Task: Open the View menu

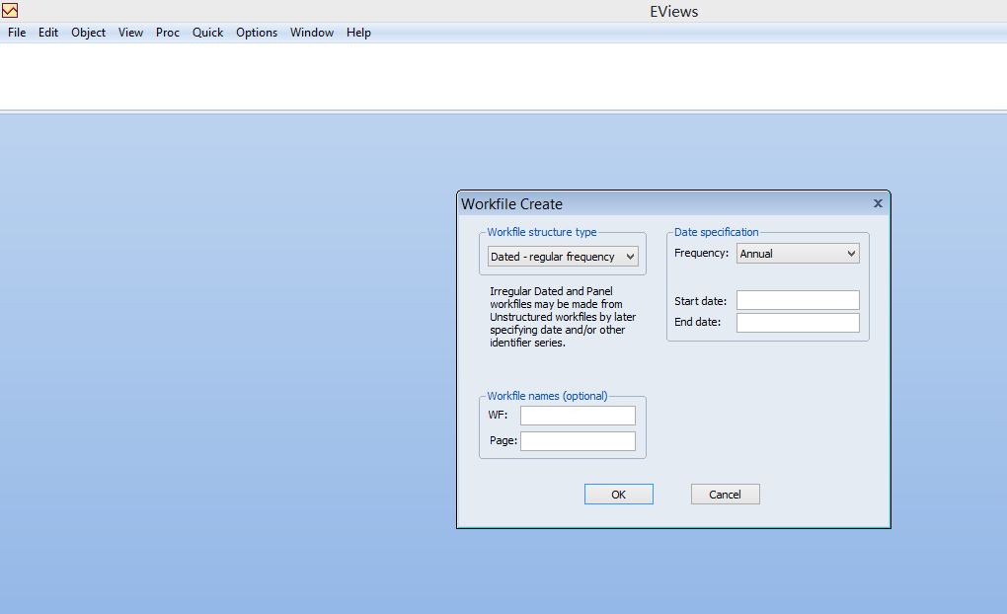Action: tap(130, 33)
